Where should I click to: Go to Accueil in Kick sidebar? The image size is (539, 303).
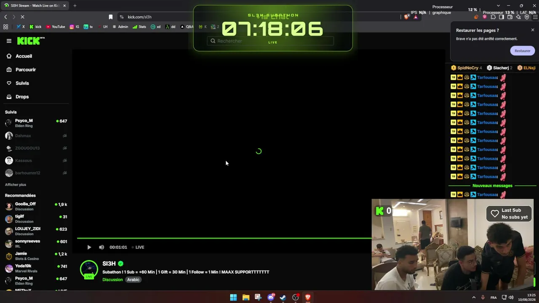coord(19,56)
